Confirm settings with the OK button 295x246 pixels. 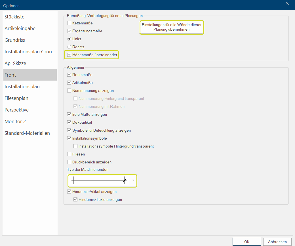246,242
